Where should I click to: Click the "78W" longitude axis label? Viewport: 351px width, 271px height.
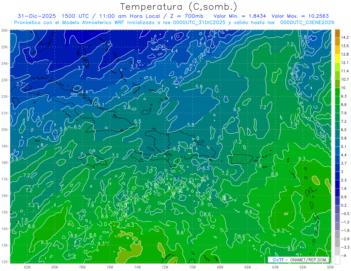point(82,267)
